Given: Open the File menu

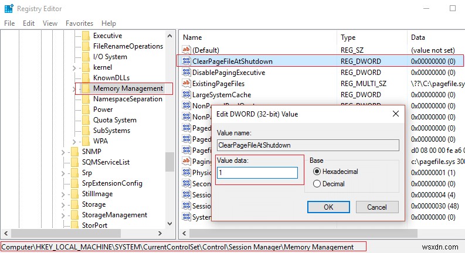Looking at the screenshot, I should (9, 23).
